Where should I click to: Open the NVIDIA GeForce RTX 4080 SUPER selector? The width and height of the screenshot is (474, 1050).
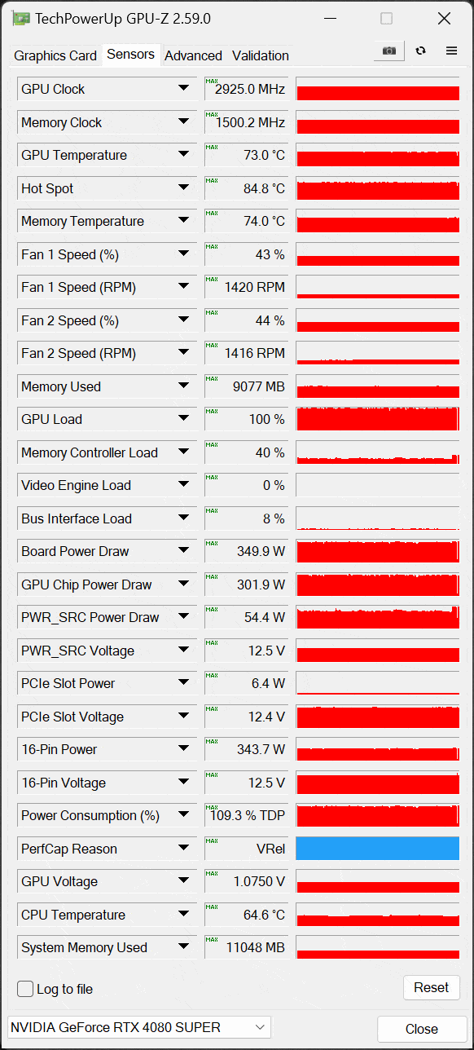click(x=138, y=1027)
